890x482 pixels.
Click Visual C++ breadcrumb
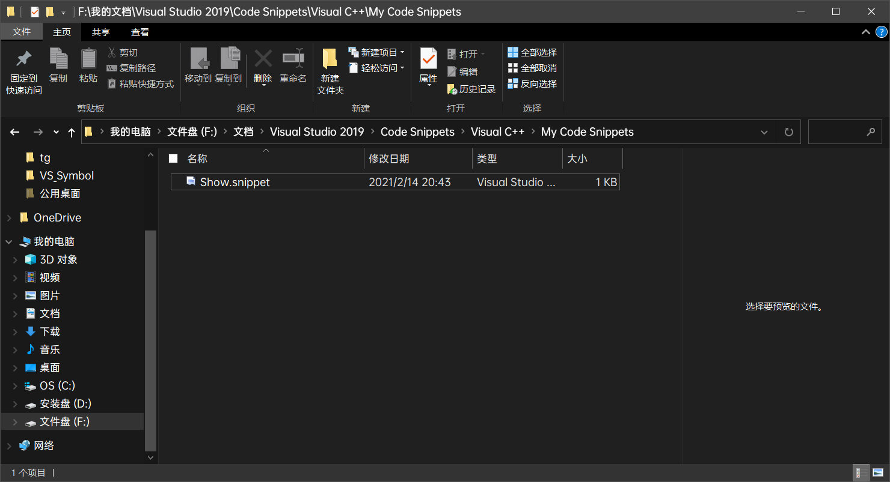[498, 132]
